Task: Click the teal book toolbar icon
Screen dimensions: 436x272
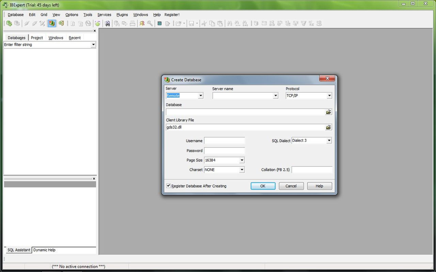Action: pos(159,23)
